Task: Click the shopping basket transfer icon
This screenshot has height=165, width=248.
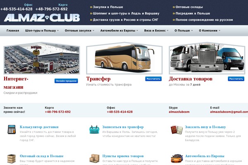Action: coord(94,130)
